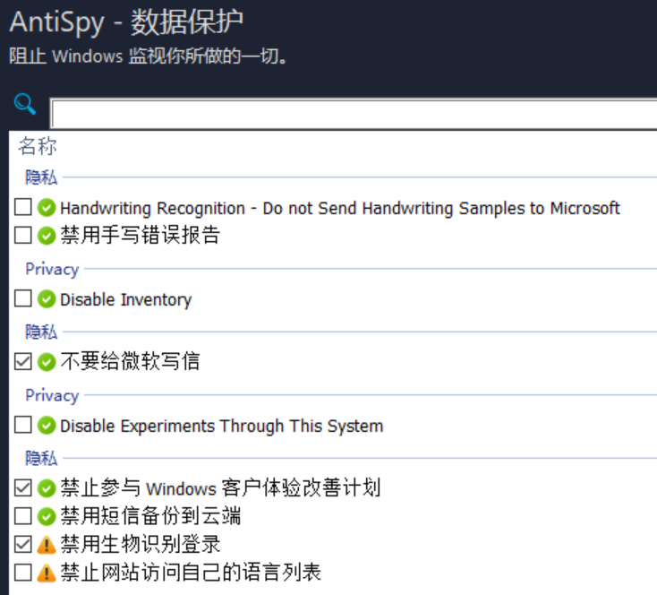Collapse Privacy group above Disable Experiments
This screenshot has width=657, height=595.
[52, 395]
